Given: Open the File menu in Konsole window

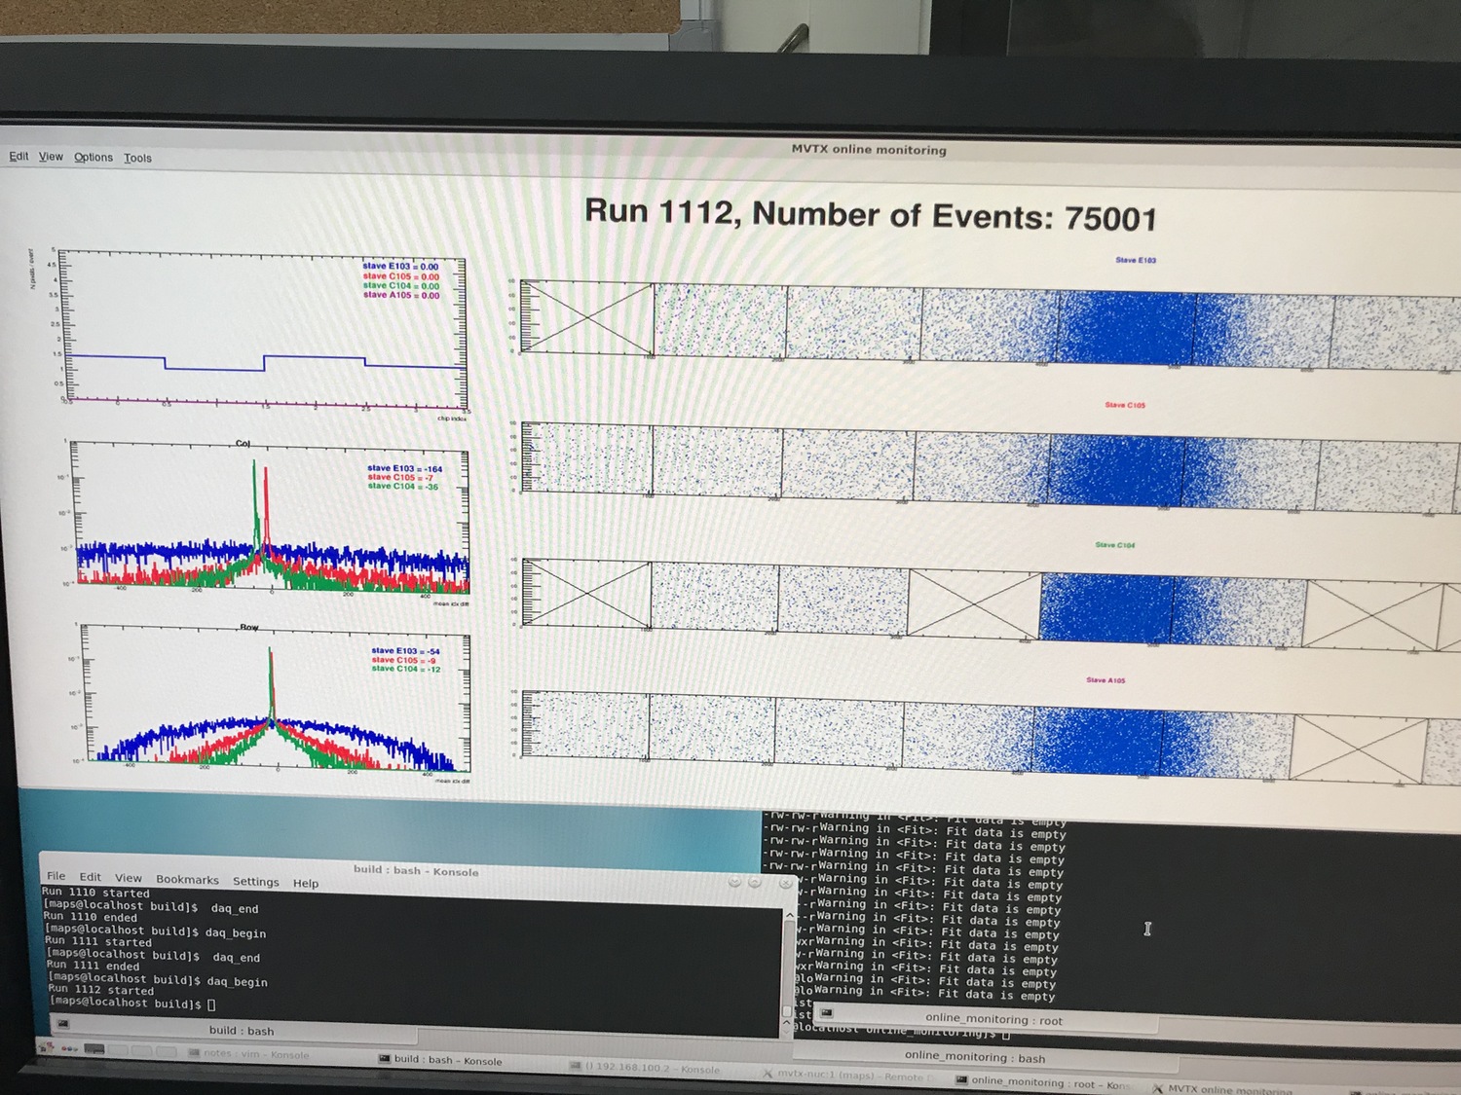Looking at the screenshot, I should [x=56, y=876].
